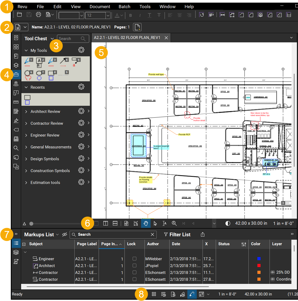Image resolution: width=298 pixels, height=301 pixels.
Task: Open the Tool Chest panel icon
Action: (16, 74)
